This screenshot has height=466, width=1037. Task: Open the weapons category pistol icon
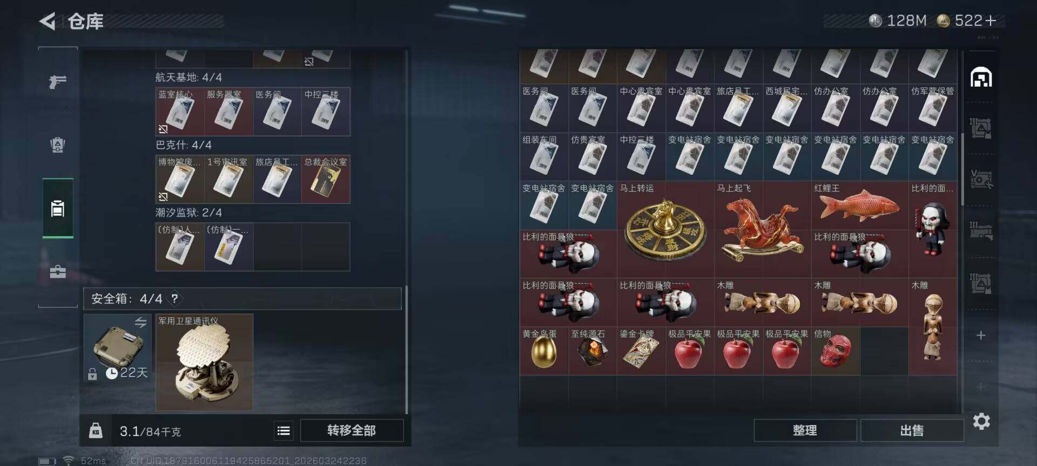[57, 81]
